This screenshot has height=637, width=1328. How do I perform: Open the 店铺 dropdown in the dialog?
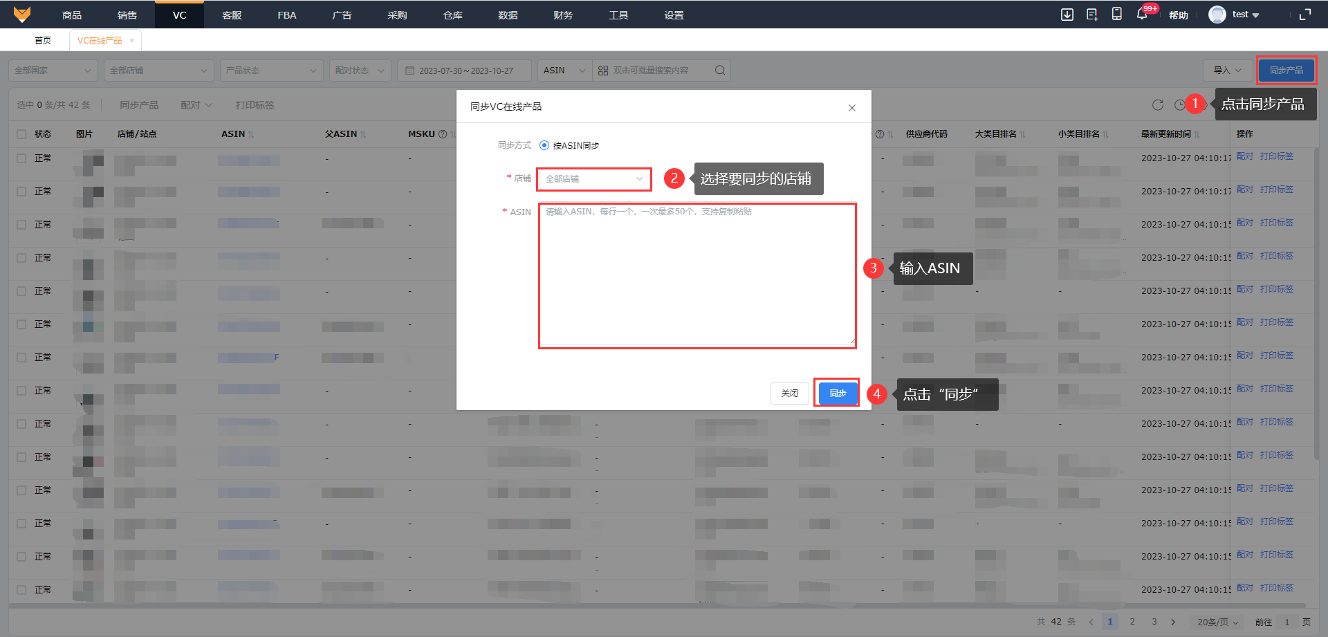click(x=594, y=179)
